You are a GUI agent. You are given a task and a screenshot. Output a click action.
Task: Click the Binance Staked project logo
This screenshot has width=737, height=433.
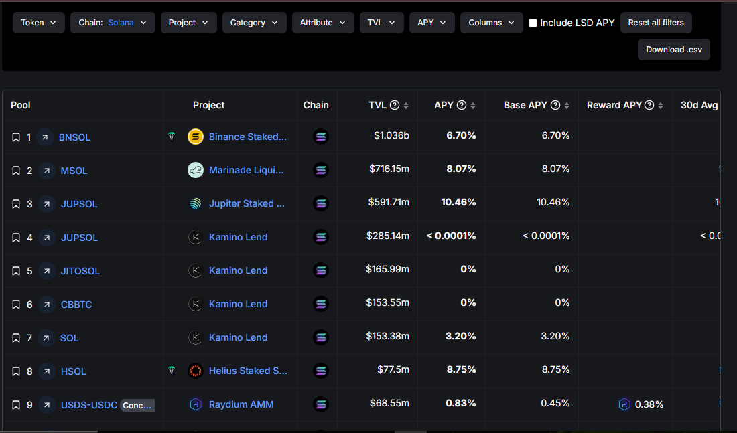coord(196,137)
